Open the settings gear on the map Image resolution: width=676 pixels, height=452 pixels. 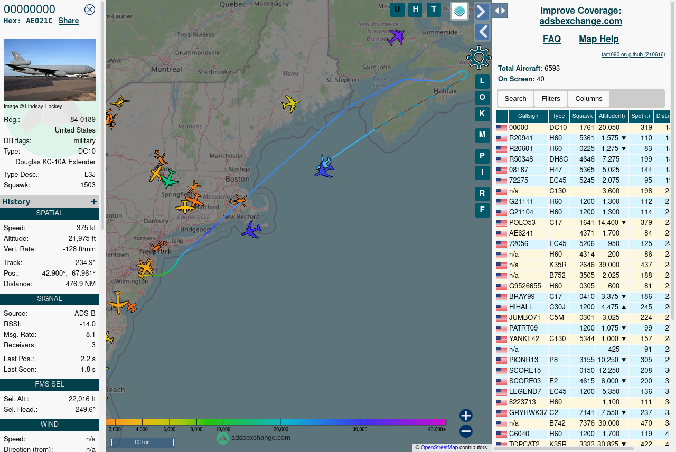[x=479, y=58]
